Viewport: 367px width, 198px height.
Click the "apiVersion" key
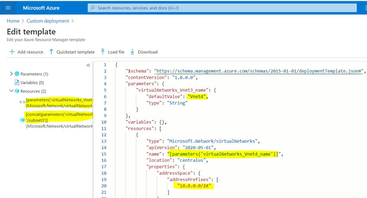click(x=162, y=148)
